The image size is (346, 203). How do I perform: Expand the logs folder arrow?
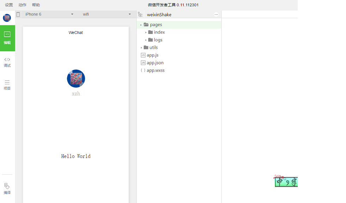click(146, 40)
